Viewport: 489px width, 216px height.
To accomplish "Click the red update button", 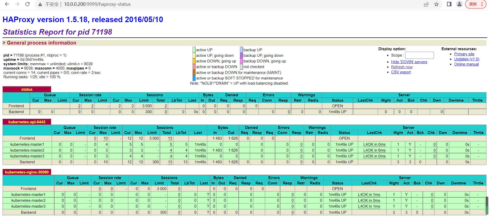I will pos(476,4).
